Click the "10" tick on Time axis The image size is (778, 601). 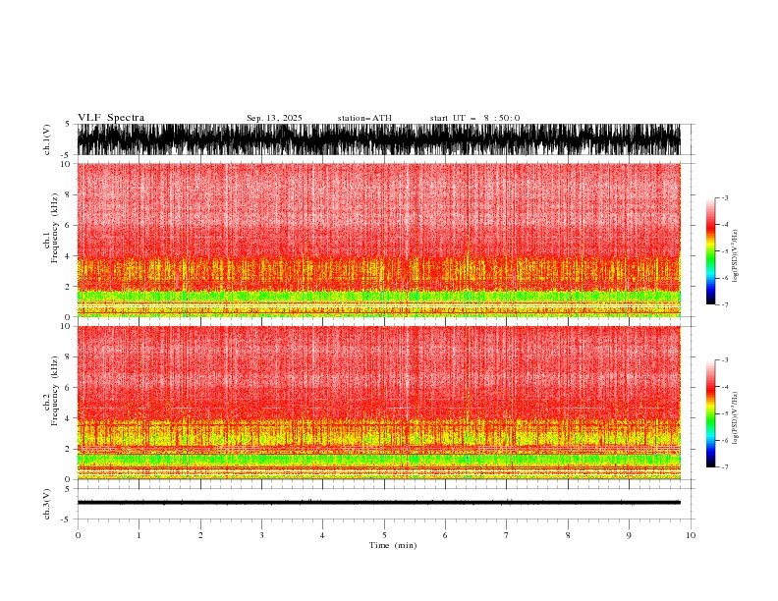click(691, 535)
